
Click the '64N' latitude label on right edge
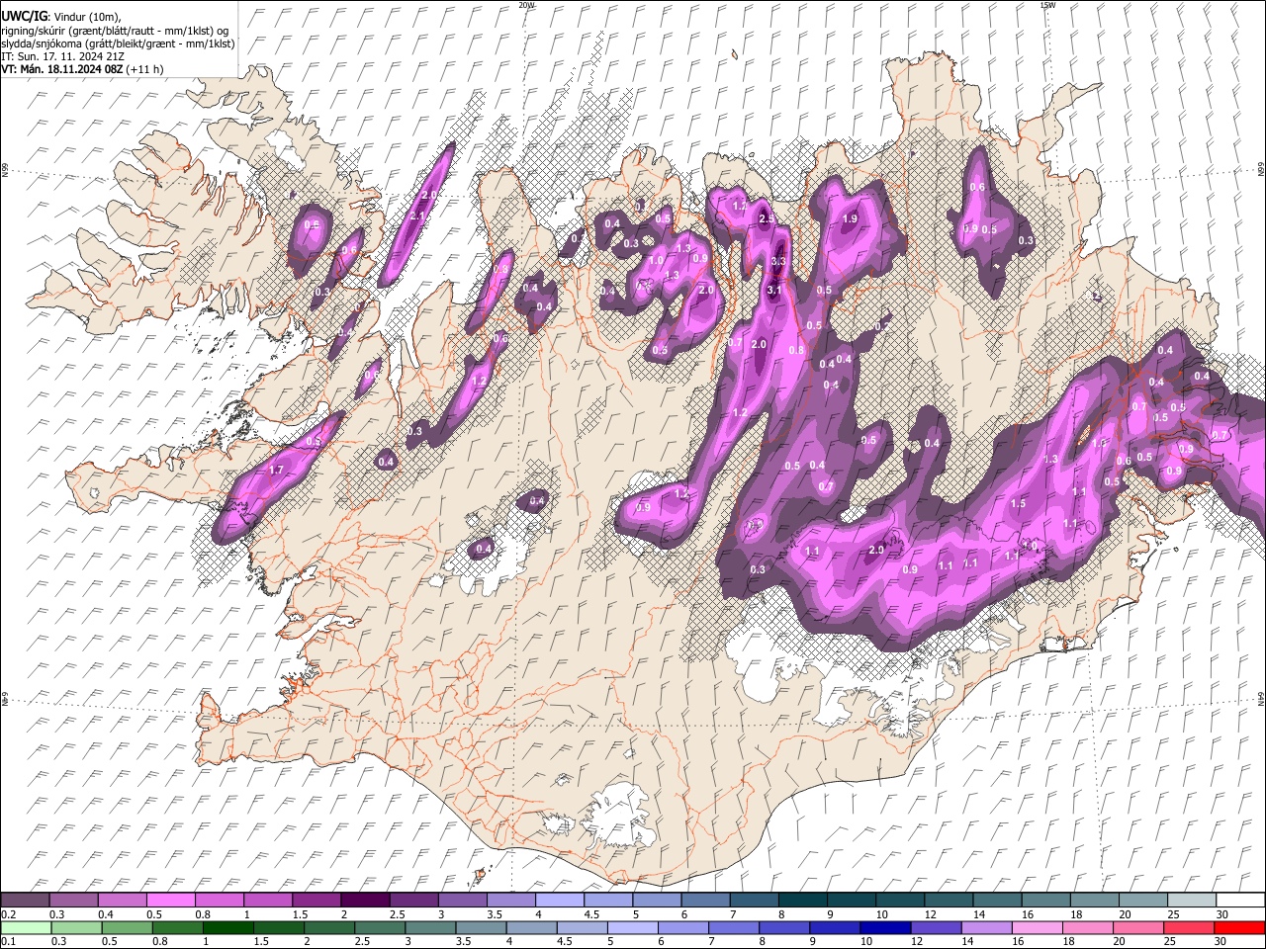tap(1261, 698)
